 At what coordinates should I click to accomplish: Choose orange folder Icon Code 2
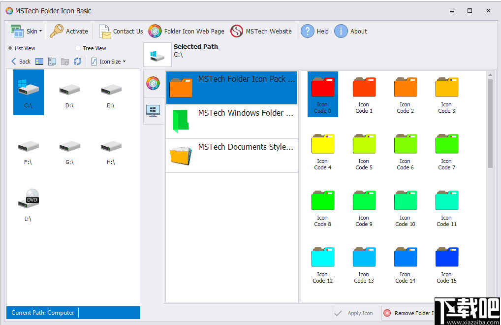pyautogui.click(x=406, y=94)
